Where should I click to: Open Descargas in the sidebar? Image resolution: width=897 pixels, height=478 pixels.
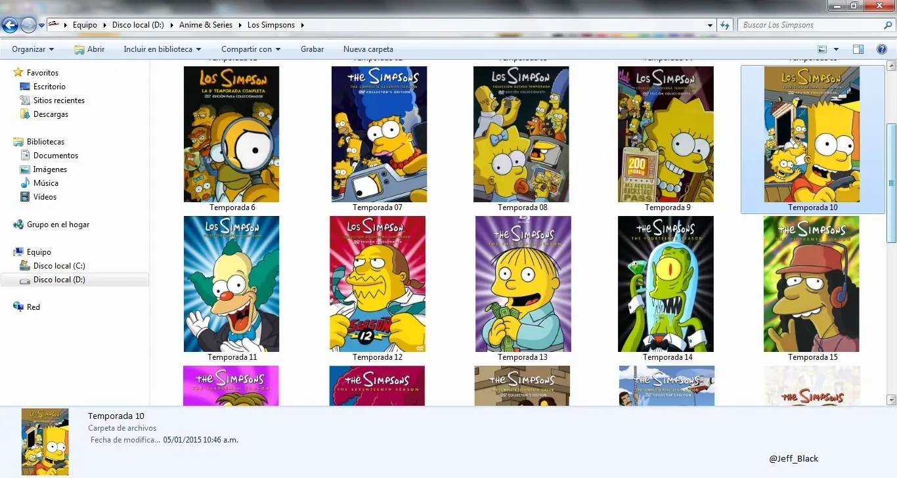click(51, 114)
